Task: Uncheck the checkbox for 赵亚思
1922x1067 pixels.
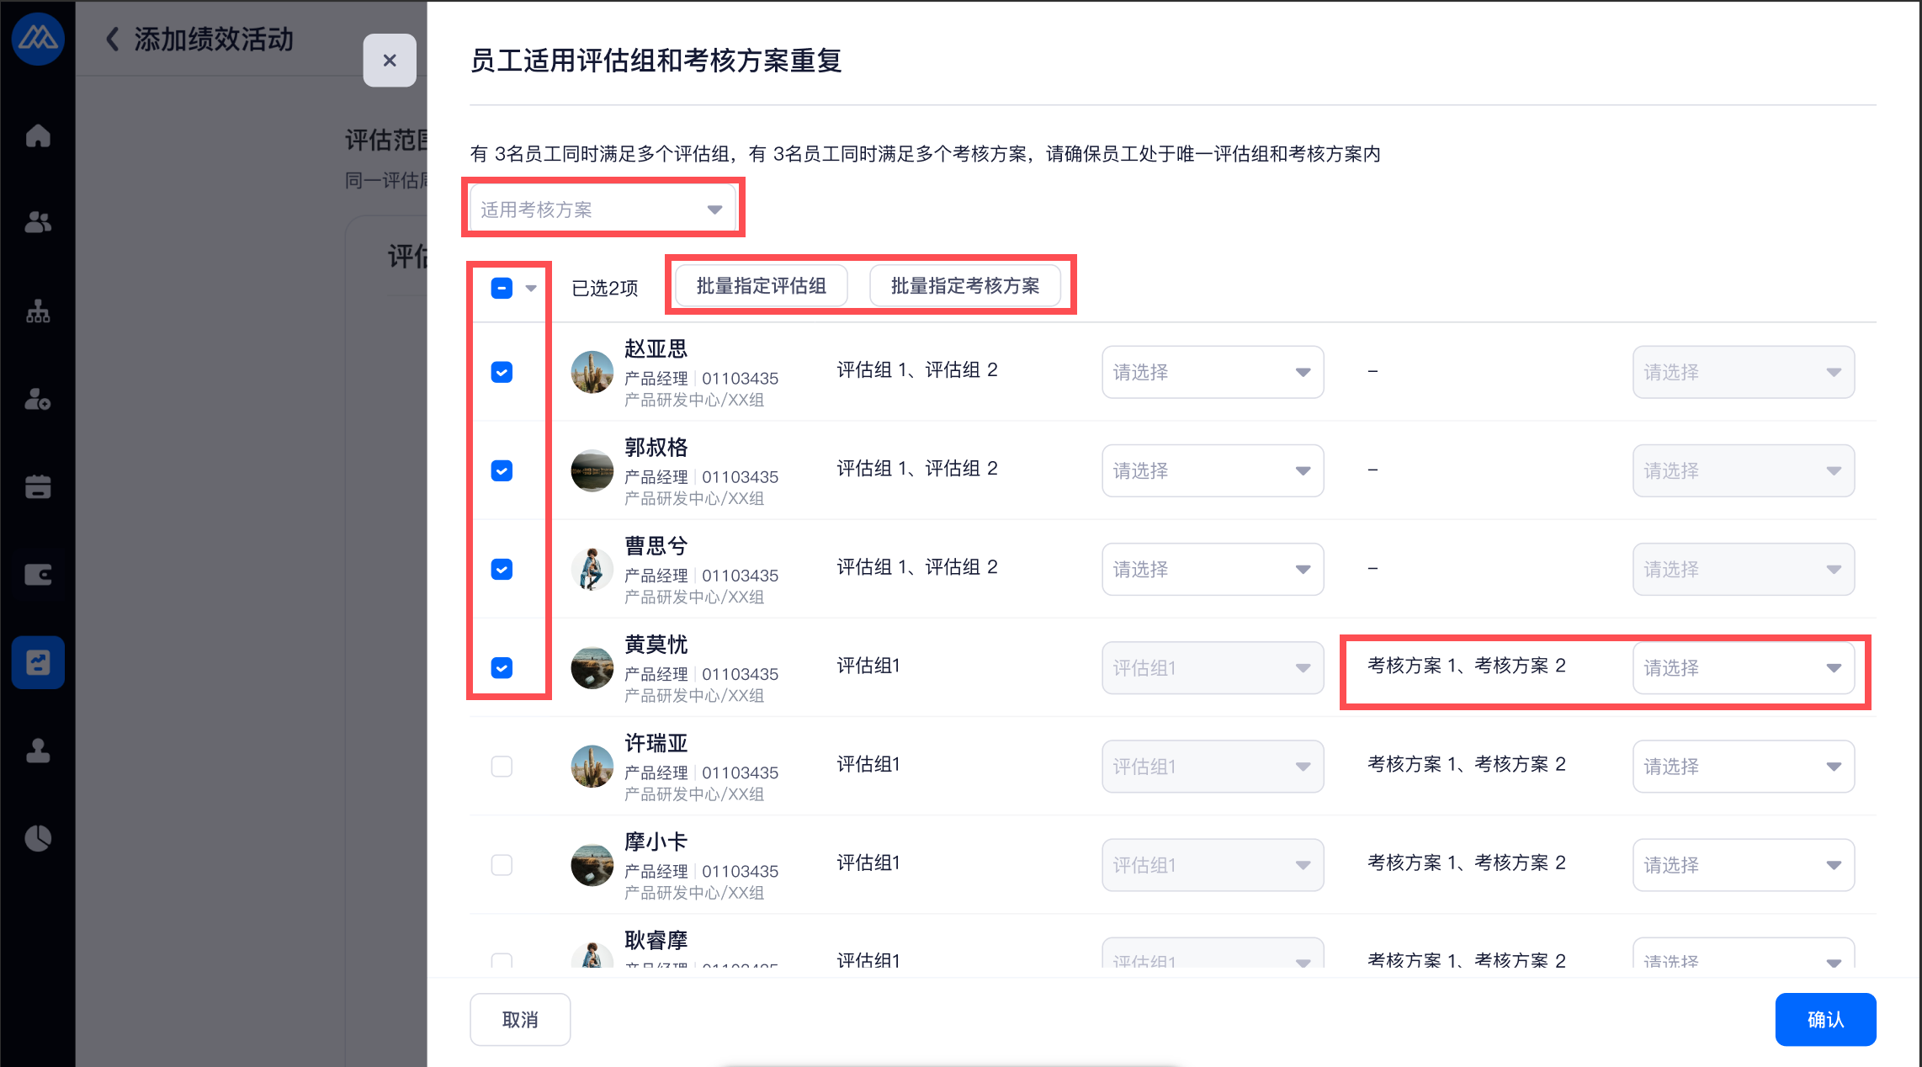Action: point(502,372)
